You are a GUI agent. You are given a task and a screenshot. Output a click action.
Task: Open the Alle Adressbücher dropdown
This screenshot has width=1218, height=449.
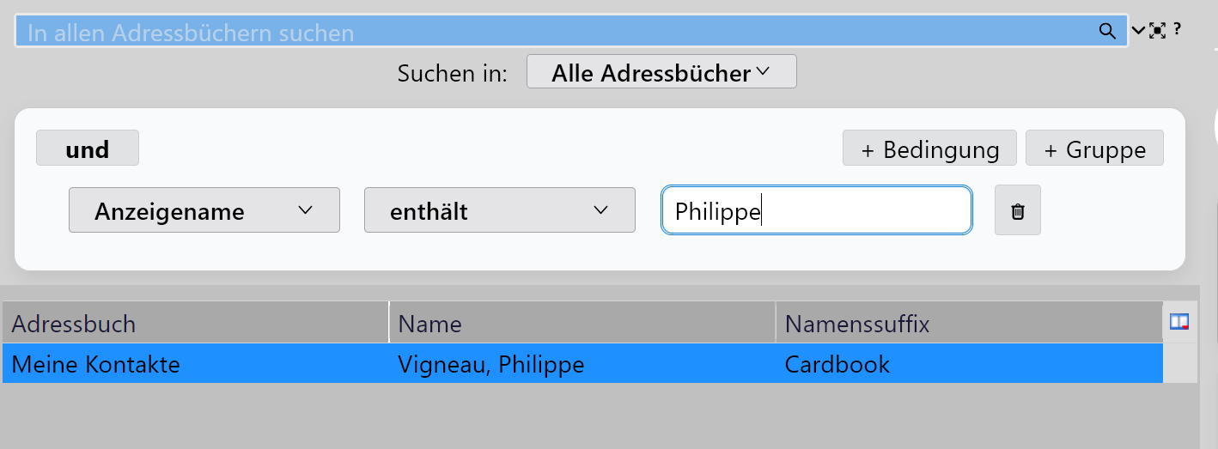pos(661,72)
